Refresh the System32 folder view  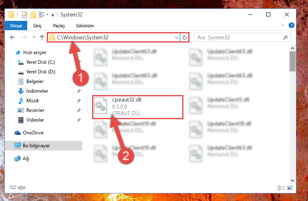pyautogui.click(x=185, y=37)
